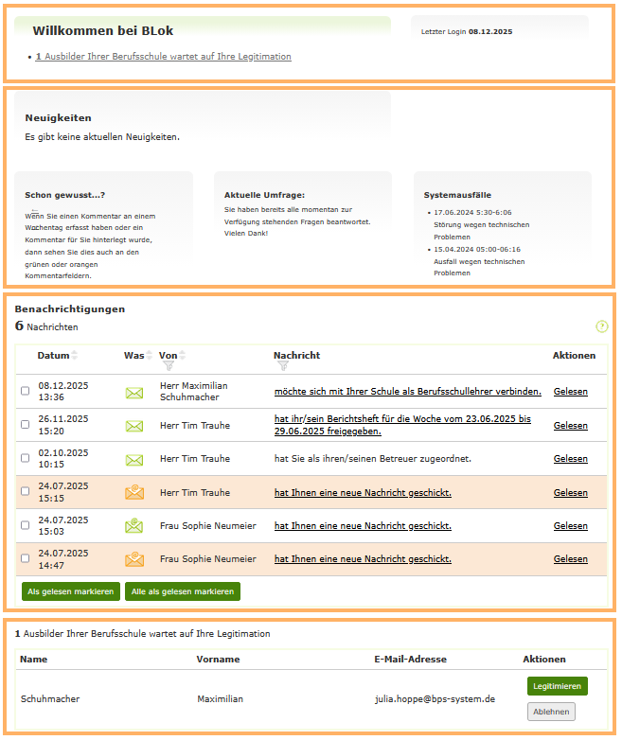622x740 pixels.
Task: Tick the checkbox for the 24.07.2025 15:15 notification
Action: pos(25,491)
